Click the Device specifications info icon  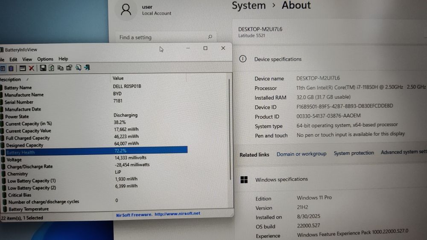[x=243, y=59]
